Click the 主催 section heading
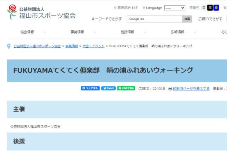 click(x=19, y=109)
